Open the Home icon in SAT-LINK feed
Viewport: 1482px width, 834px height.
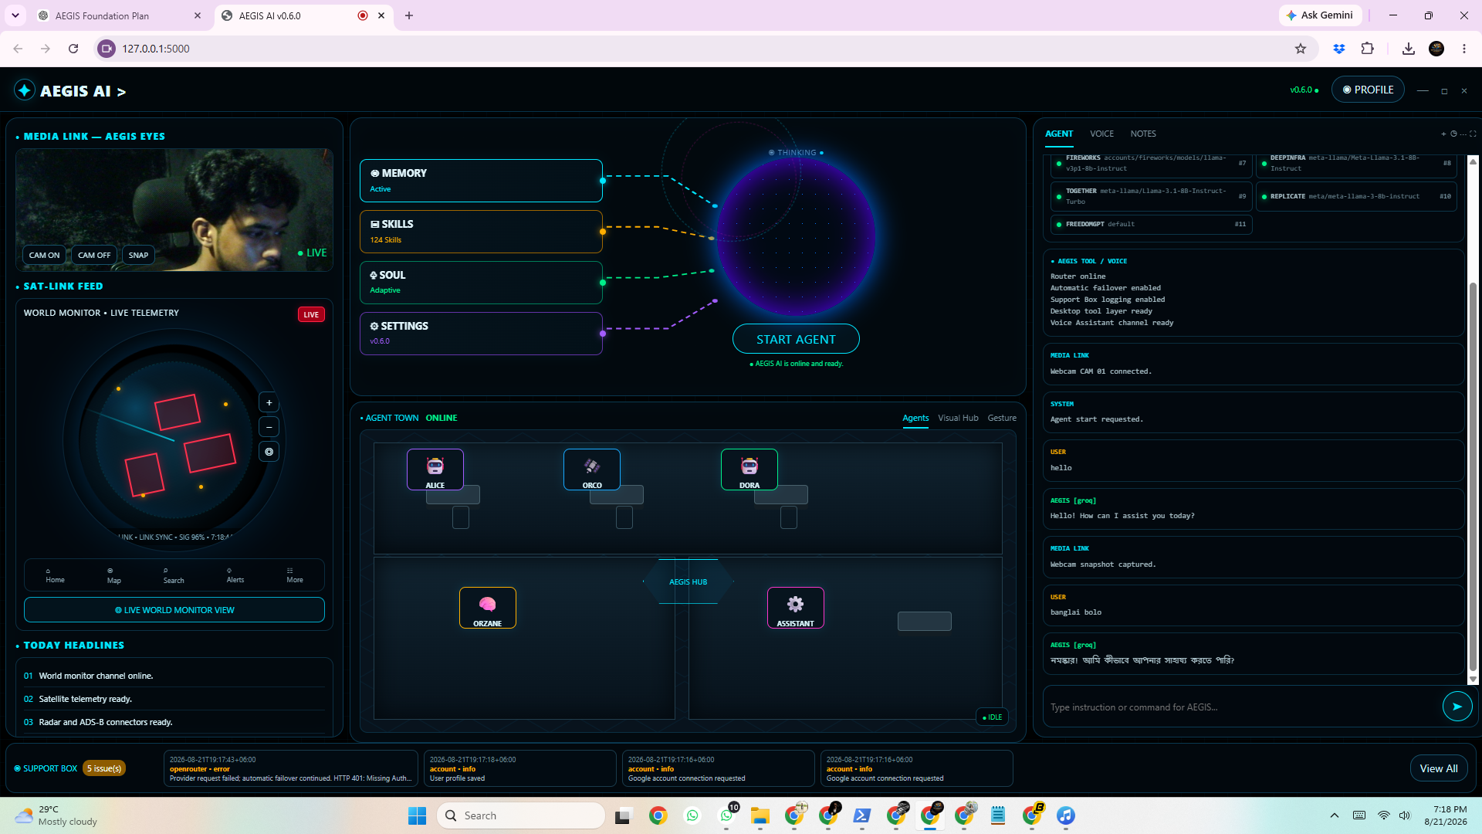pyautogui.click(x=55, y=575)
